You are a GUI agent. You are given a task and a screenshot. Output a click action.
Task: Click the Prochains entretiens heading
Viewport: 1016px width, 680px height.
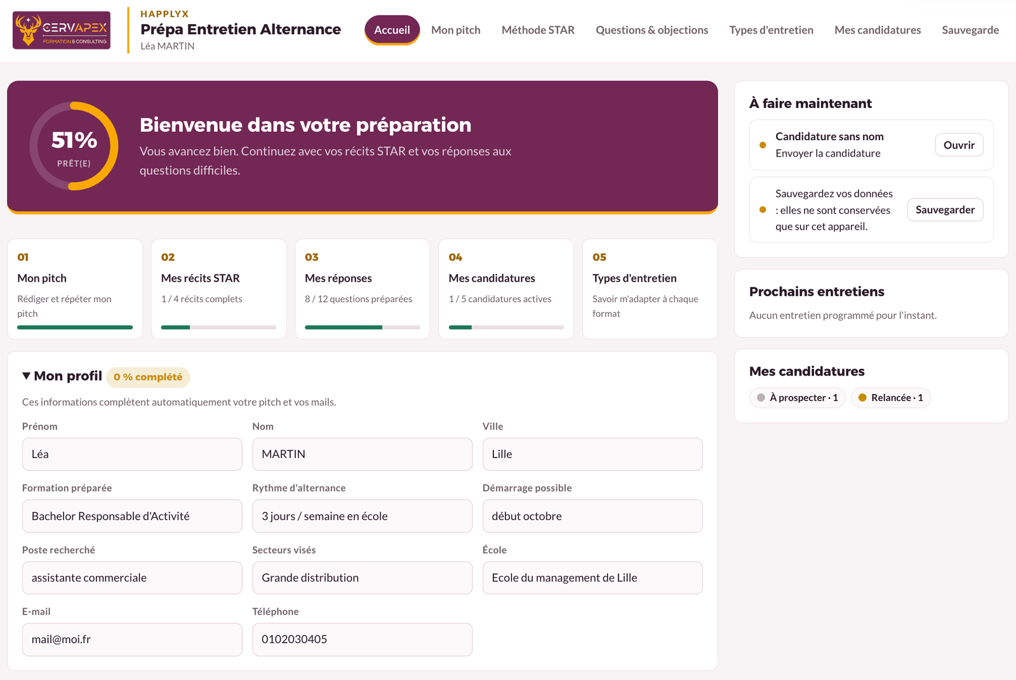point(817,292)
